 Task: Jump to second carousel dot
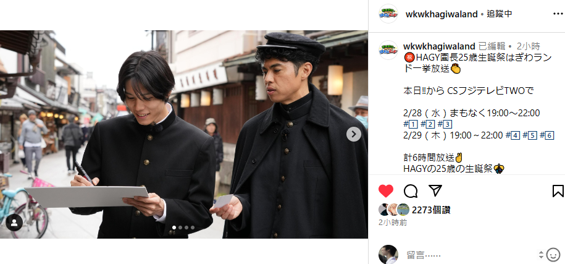tap(180, 228)
